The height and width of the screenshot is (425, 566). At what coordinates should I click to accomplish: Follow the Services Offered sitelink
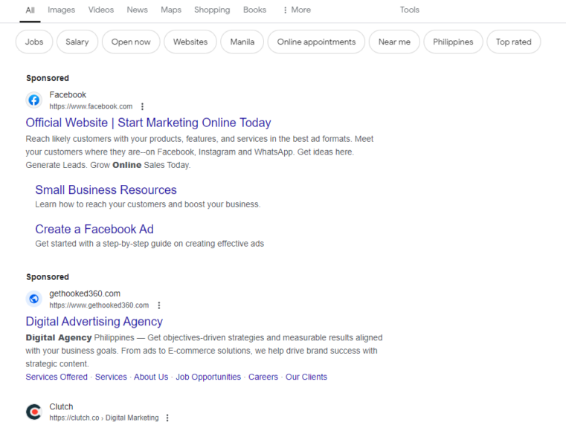[57, 377]
